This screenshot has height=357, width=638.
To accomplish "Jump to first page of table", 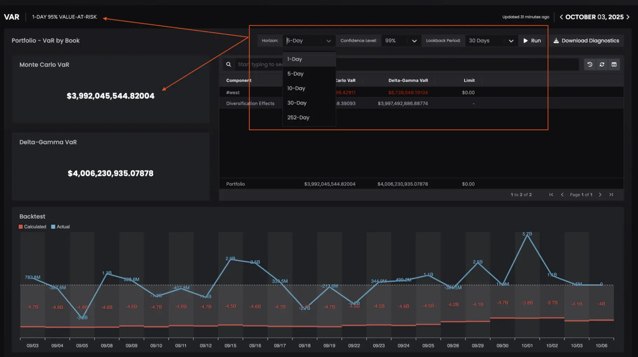I will point(551,195).
